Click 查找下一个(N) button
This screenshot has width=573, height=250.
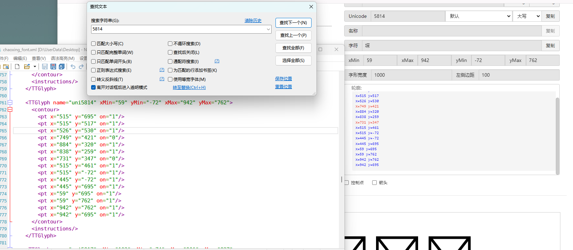pos(293,23)
